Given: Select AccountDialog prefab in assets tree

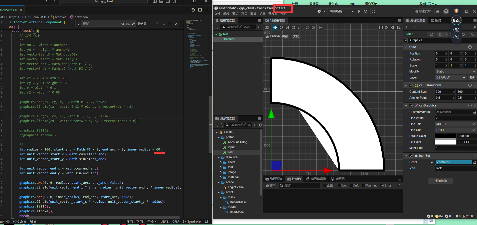Looking at the screenshot, I should (237, 142).
